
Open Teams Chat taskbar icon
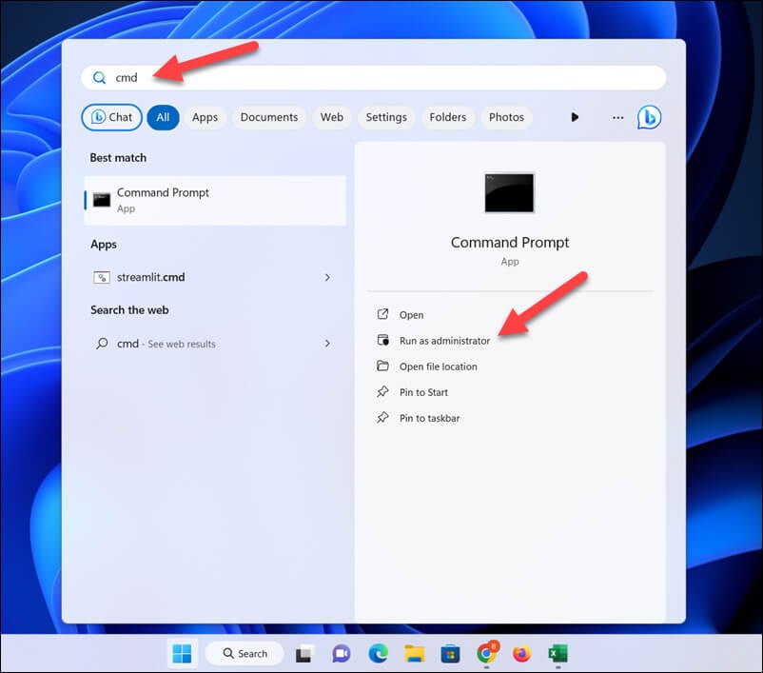[342, 654]
